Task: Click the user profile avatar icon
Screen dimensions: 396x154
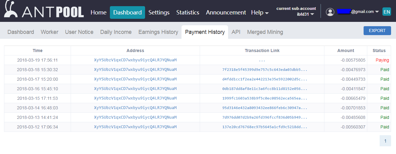Action: click(x=330, y=12)
